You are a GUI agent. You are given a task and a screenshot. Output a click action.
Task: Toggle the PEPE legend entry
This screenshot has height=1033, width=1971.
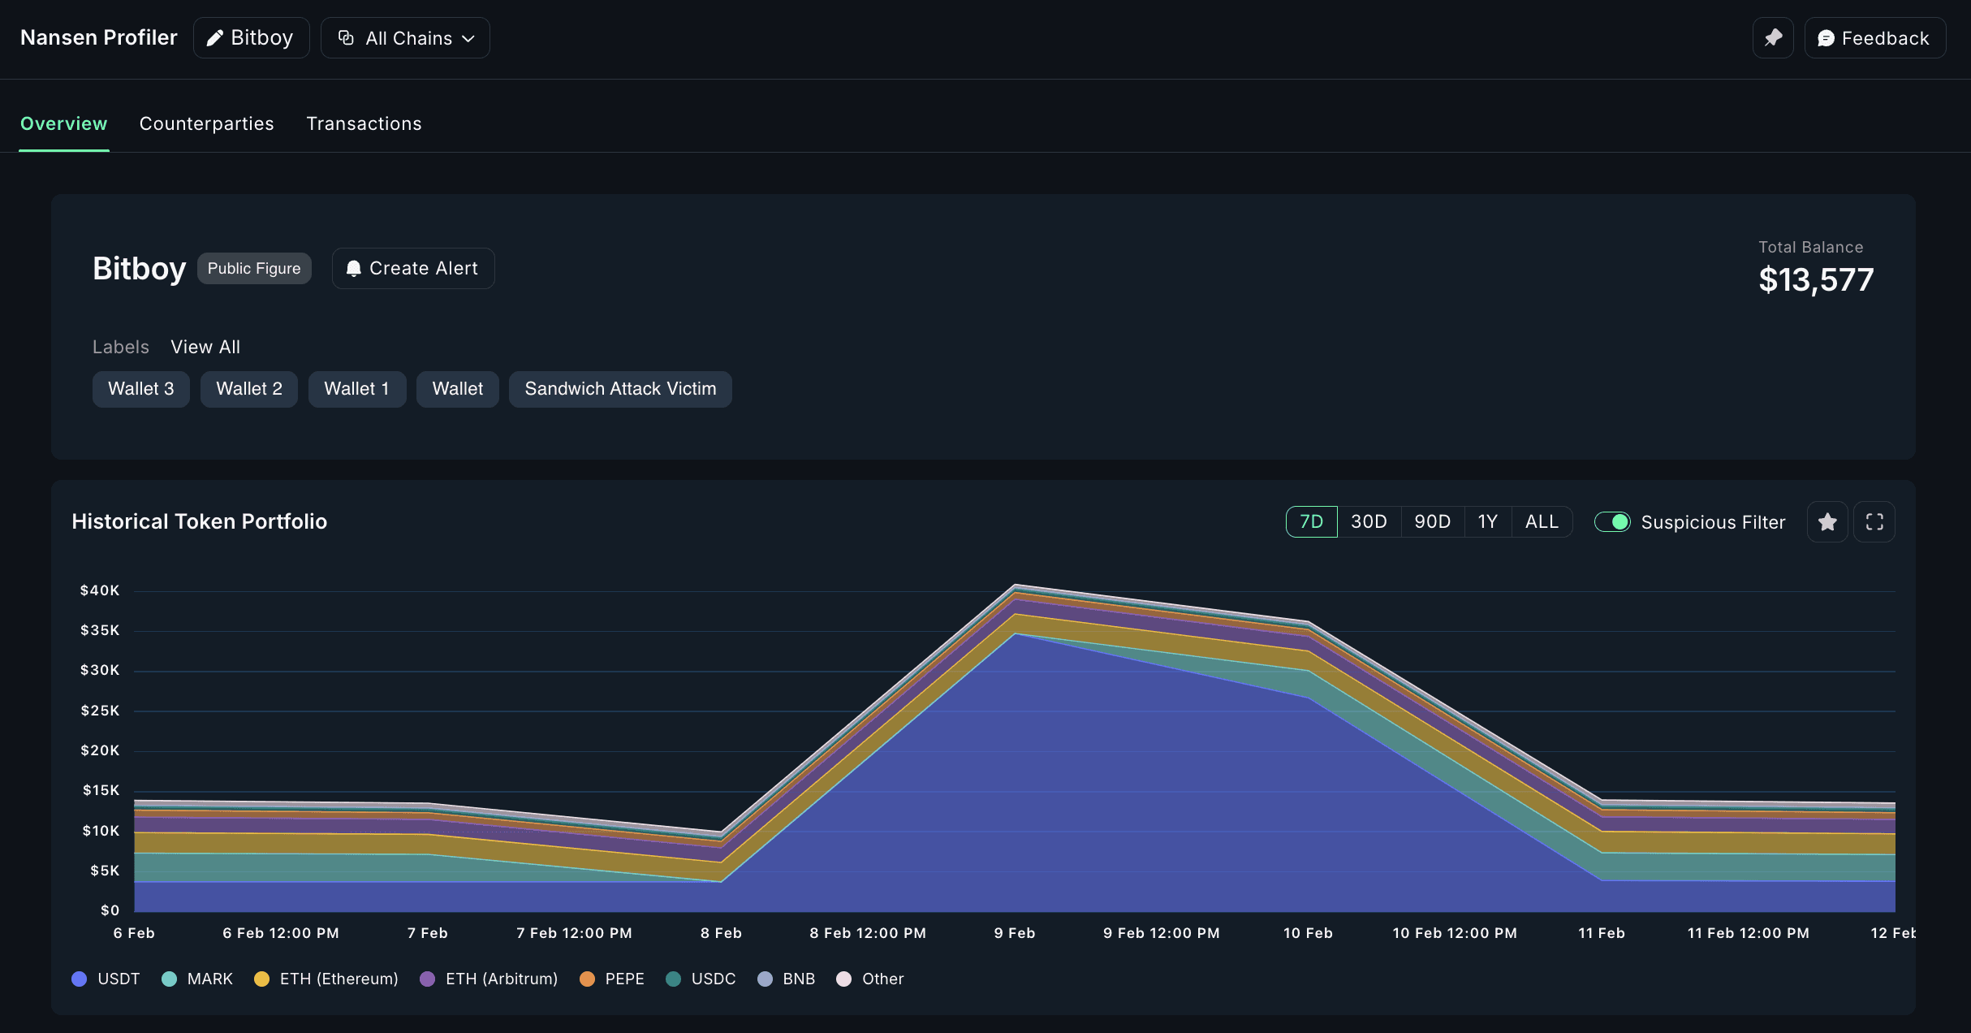click(x=613, y=979)
